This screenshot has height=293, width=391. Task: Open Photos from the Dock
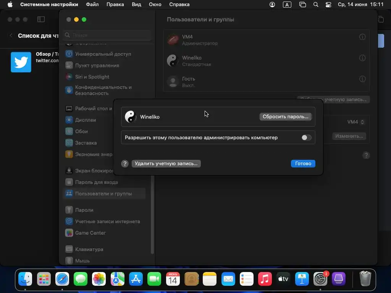pos(99,279)
